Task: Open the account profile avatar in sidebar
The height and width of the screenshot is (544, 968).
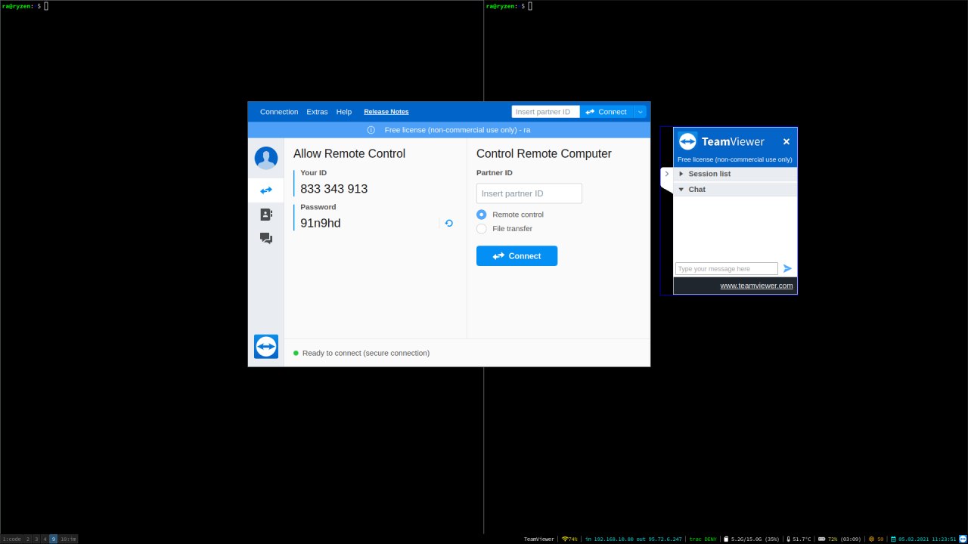Action: (x=266, y=158)
